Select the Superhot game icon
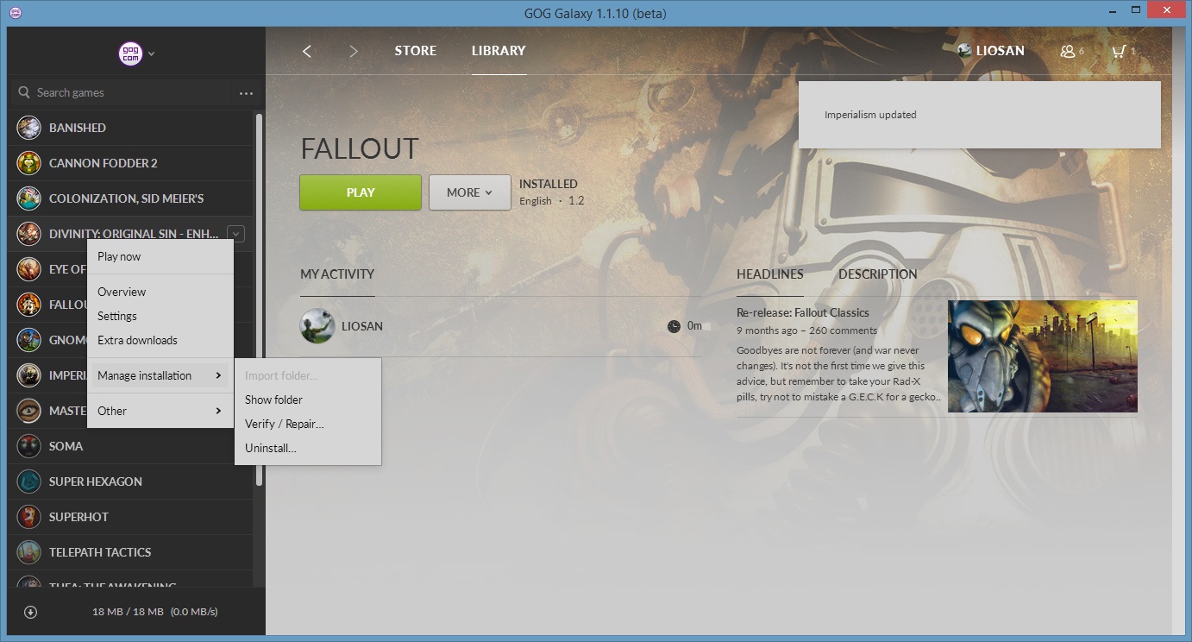 tap(28, 517)
